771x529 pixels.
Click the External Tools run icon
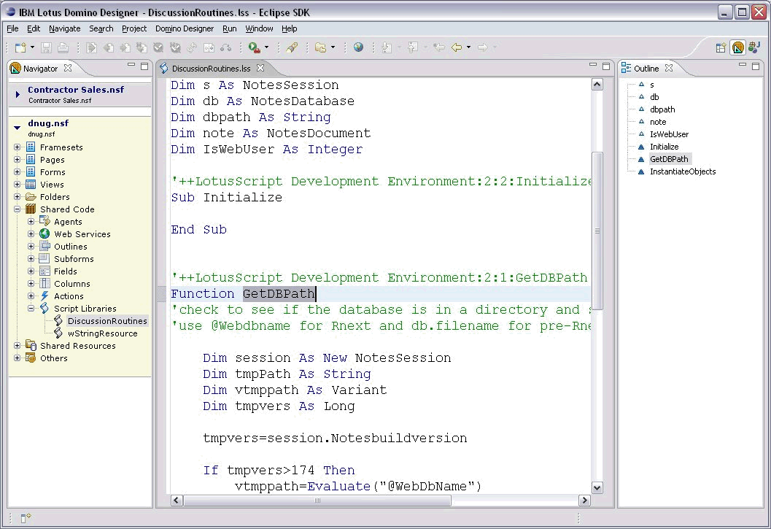(x=255, y=47)
